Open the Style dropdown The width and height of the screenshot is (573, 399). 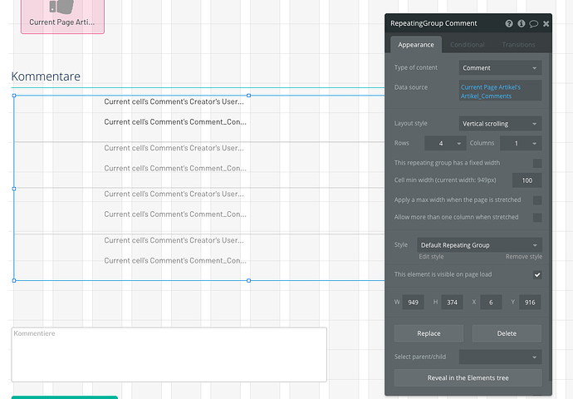[479, 245]
